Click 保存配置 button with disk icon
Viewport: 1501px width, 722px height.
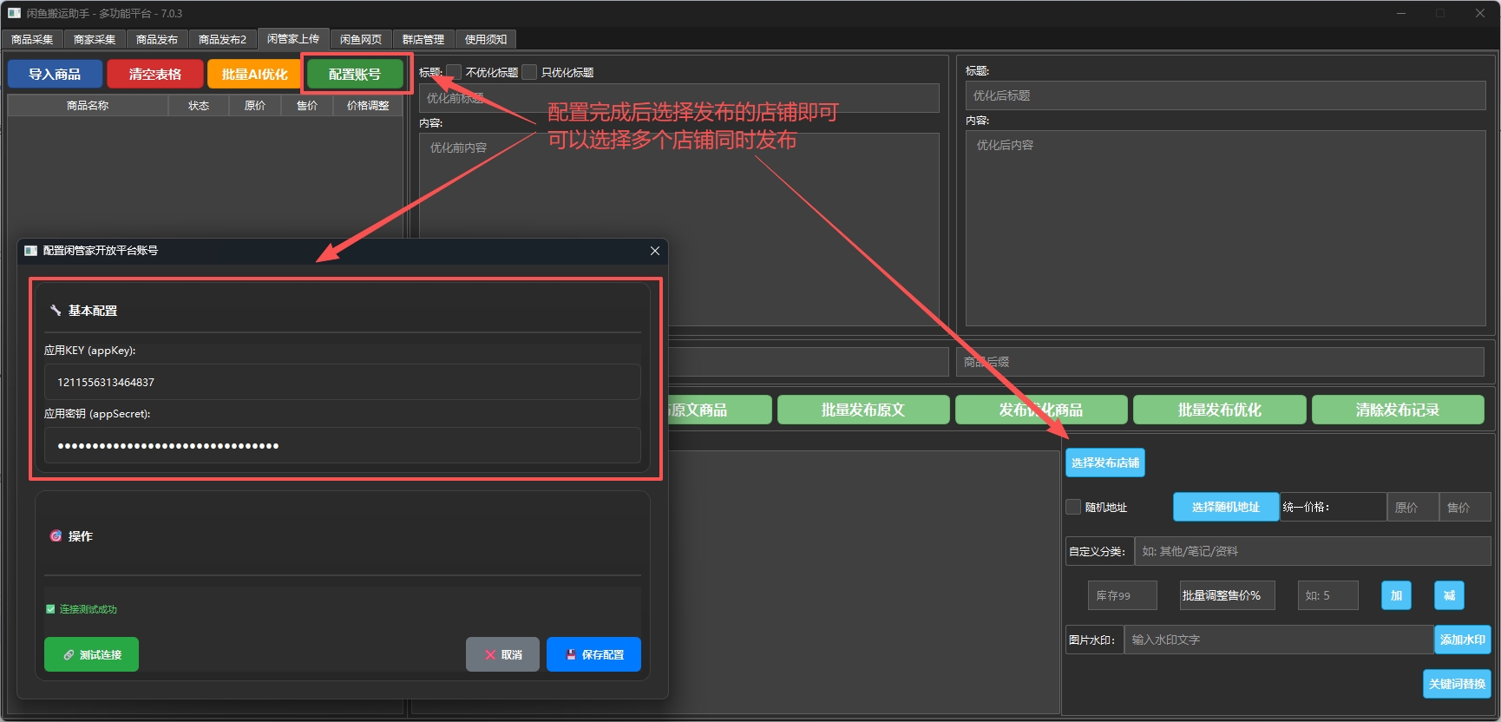coord(593,654)
